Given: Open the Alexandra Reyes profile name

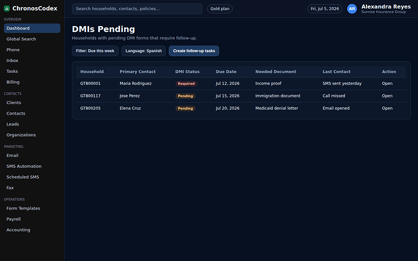Looking at the screenshot, I should click(386, 7).
